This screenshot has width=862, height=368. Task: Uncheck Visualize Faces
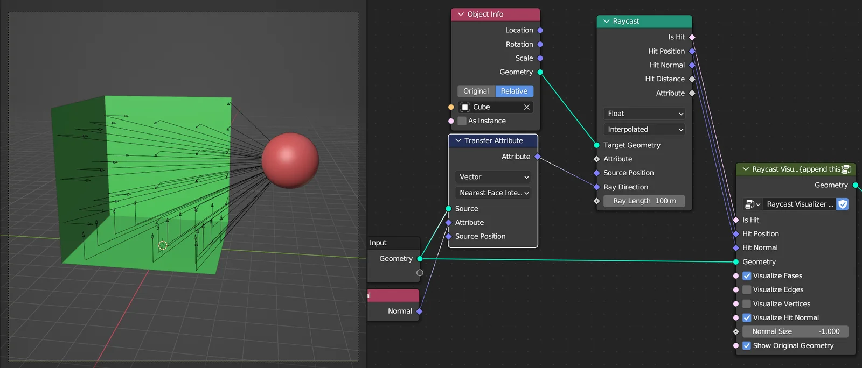(747, 276)
